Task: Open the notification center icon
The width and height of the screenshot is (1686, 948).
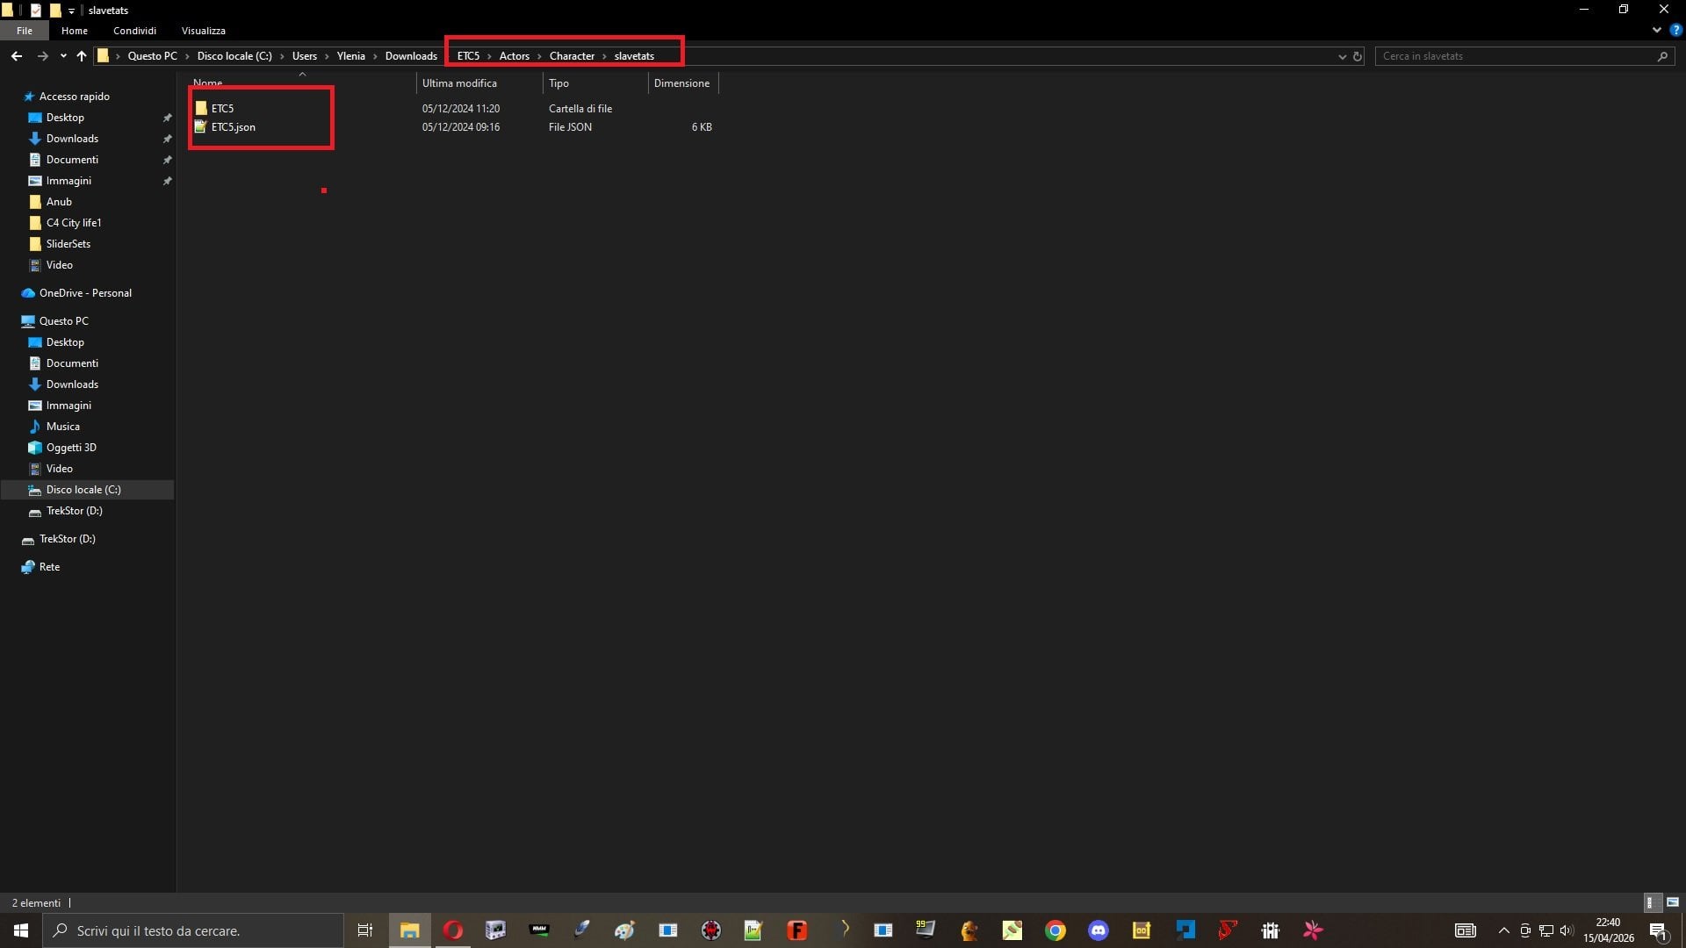Action: point(1659,930)
